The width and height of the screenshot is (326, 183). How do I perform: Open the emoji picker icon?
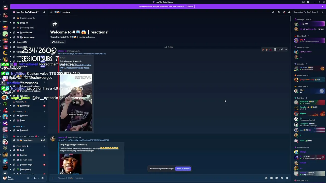click(x=282, y=178)
